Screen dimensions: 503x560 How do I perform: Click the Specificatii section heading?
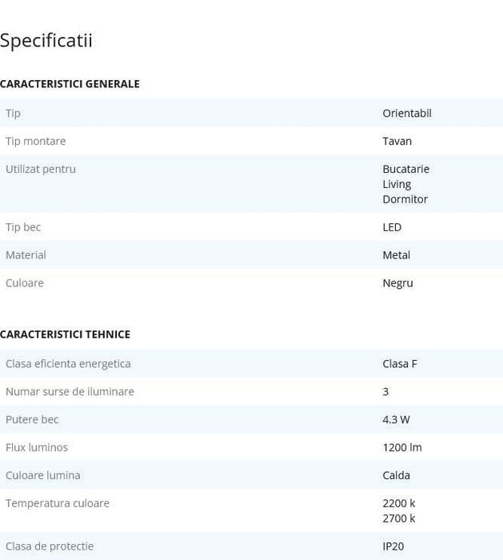coord(46,41)
